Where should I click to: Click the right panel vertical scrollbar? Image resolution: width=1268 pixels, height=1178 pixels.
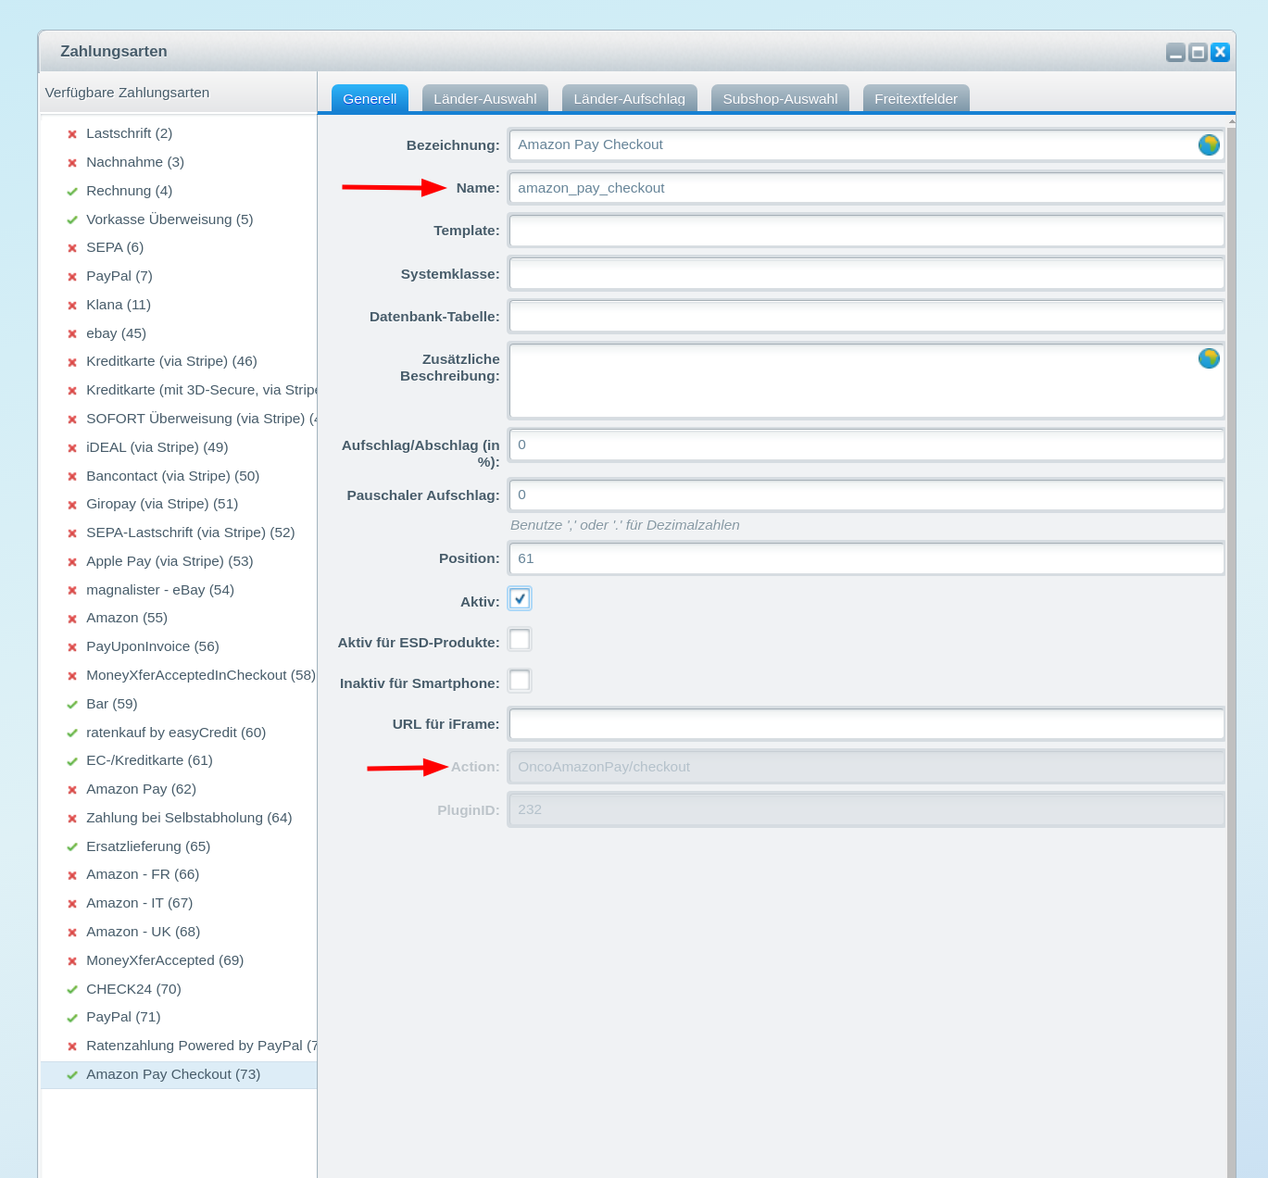click(1231, 648)
